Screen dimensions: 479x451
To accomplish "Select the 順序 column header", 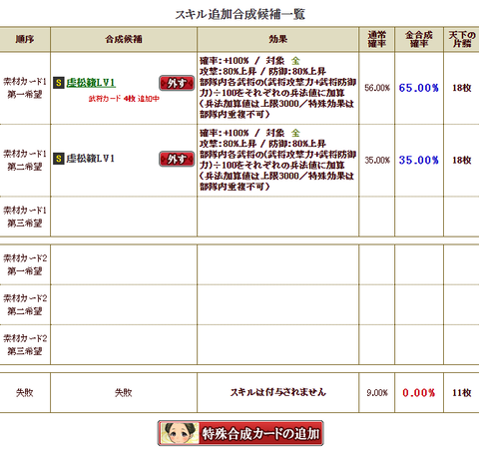I will pyautogui.click(x=25, y=39).
